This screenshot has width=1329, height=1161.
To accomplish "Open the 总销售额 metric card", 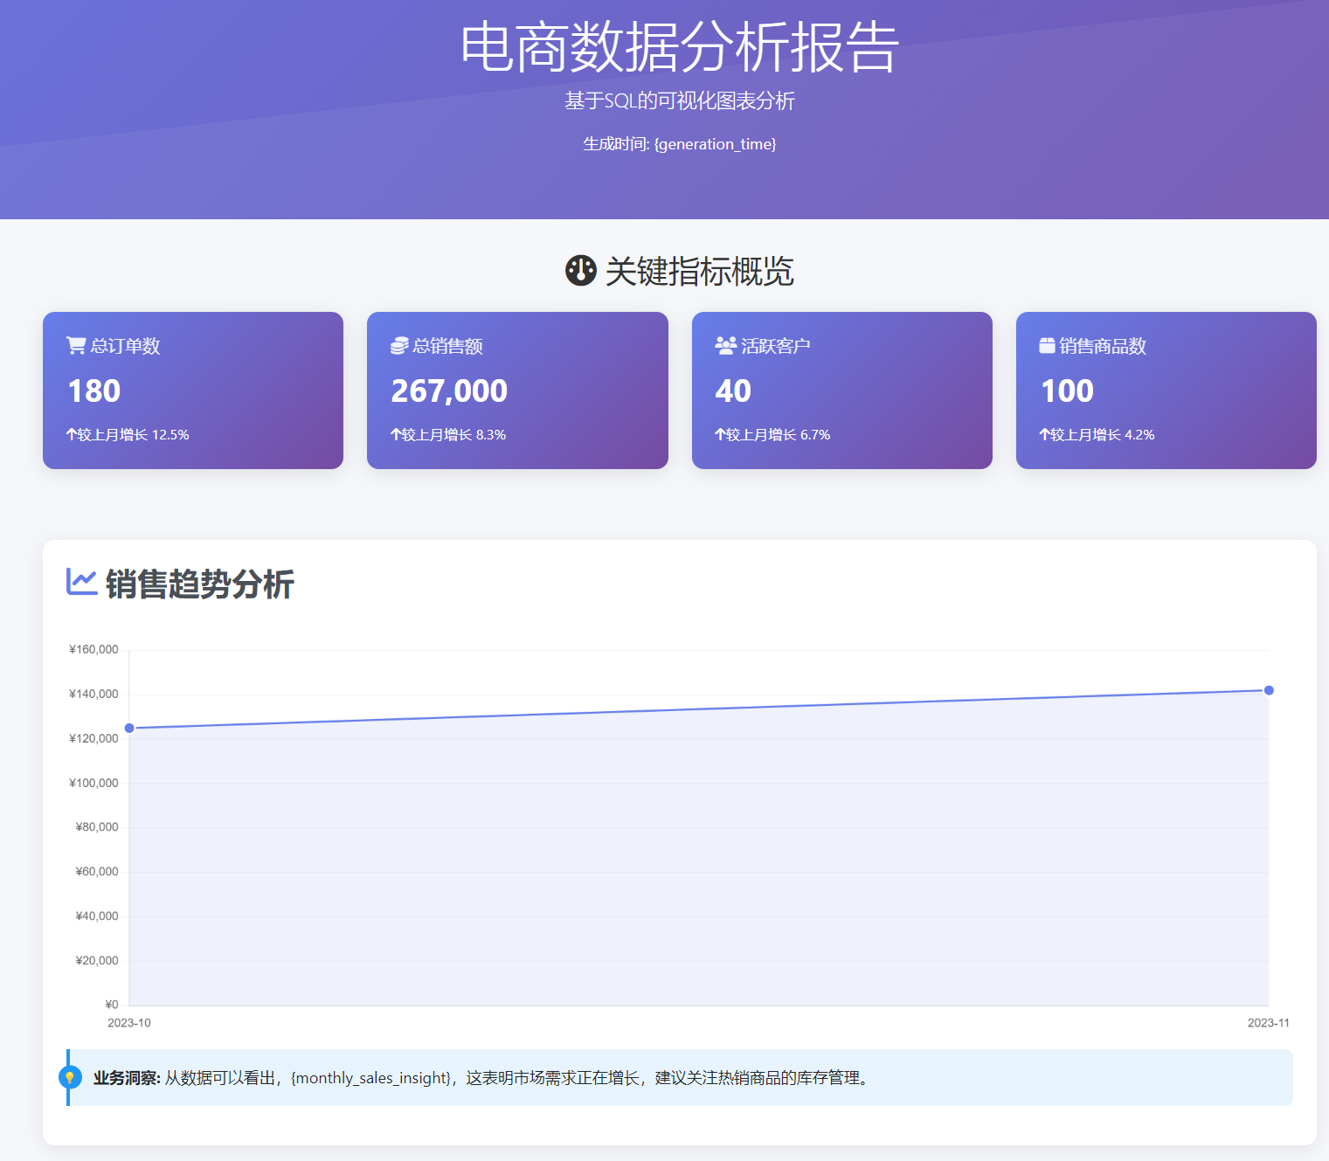I will click(x=517, y=390).
